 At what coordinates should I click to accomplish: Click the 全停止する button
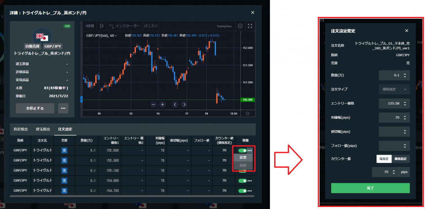(x=35, y=108)
